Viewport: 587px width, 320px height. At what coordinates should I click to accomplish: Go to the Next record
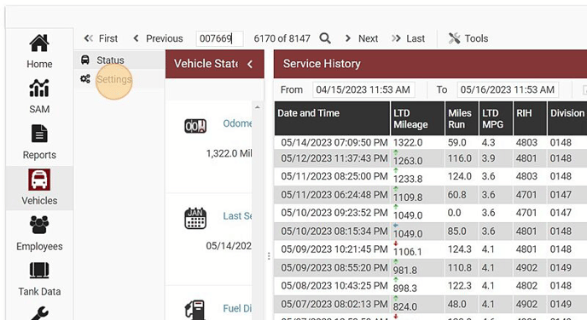click(x=362, y=38)
